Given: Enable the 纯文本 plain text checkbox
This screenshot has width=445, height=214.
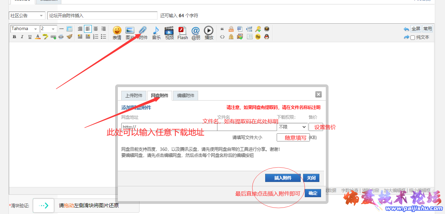Looking at the screenshot, I should coord(412,37).
